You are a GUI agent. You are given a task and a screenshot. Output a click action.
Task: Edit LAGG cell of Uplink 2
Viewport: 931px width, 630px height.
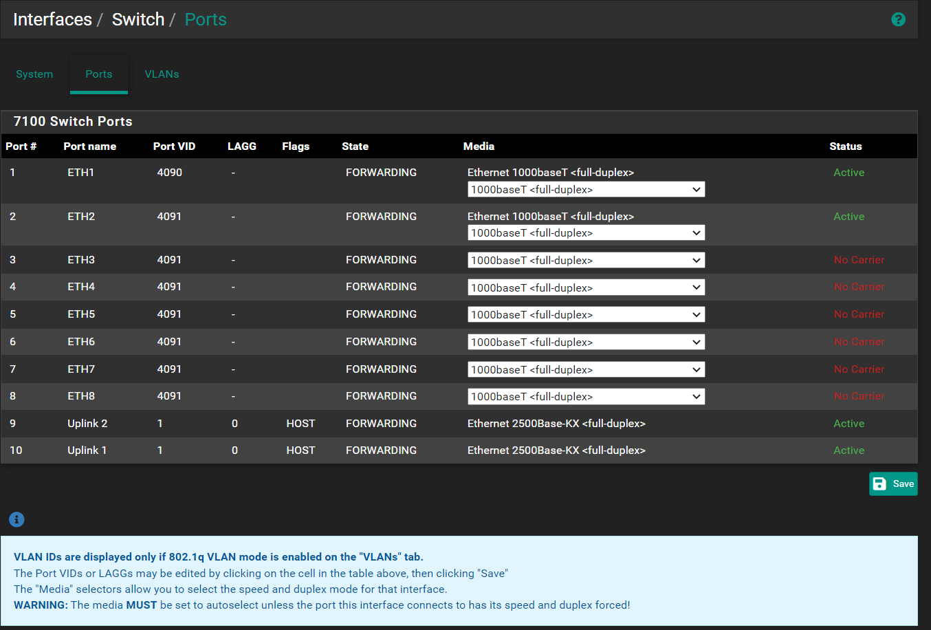[x=234, y=424]
